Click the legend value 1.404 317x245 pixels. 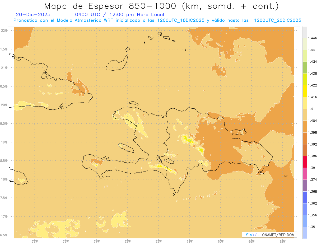313,121
